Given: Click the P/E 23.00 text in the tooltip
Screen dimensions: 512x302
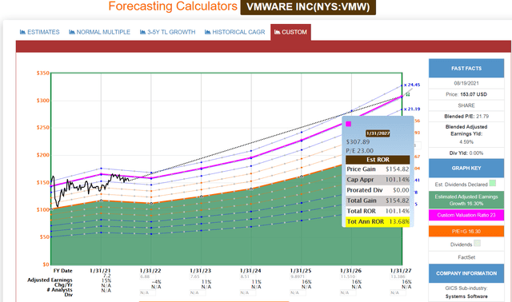Looking at the screenshot, I should click(360, 151).
